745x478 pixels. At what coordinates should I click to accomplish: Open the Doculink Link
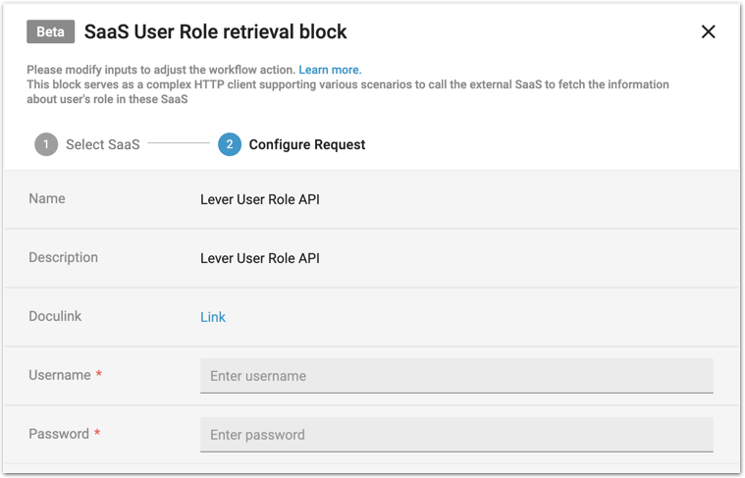click(x=213, y=317)
